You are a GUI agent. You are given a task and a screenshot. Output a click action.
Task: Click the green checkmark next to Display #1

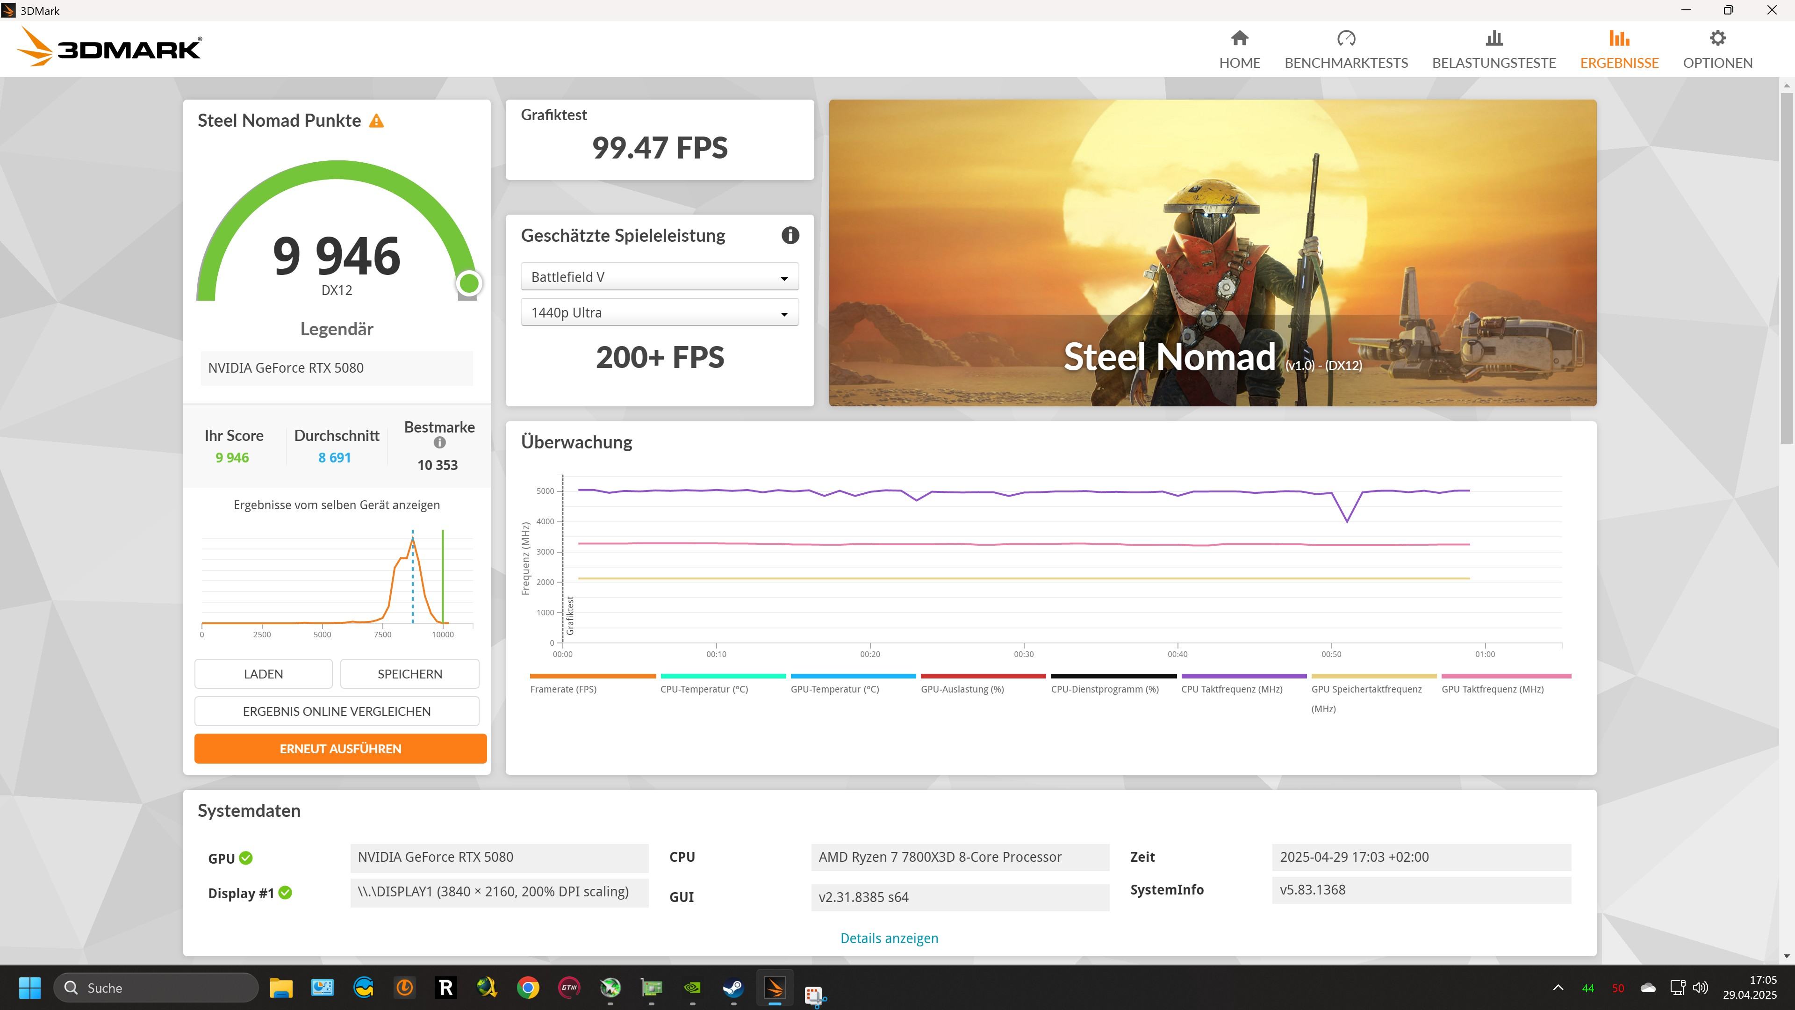285,893
